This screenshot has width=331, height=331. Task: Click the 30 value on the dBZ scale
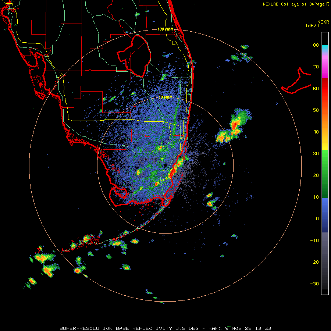316,154
